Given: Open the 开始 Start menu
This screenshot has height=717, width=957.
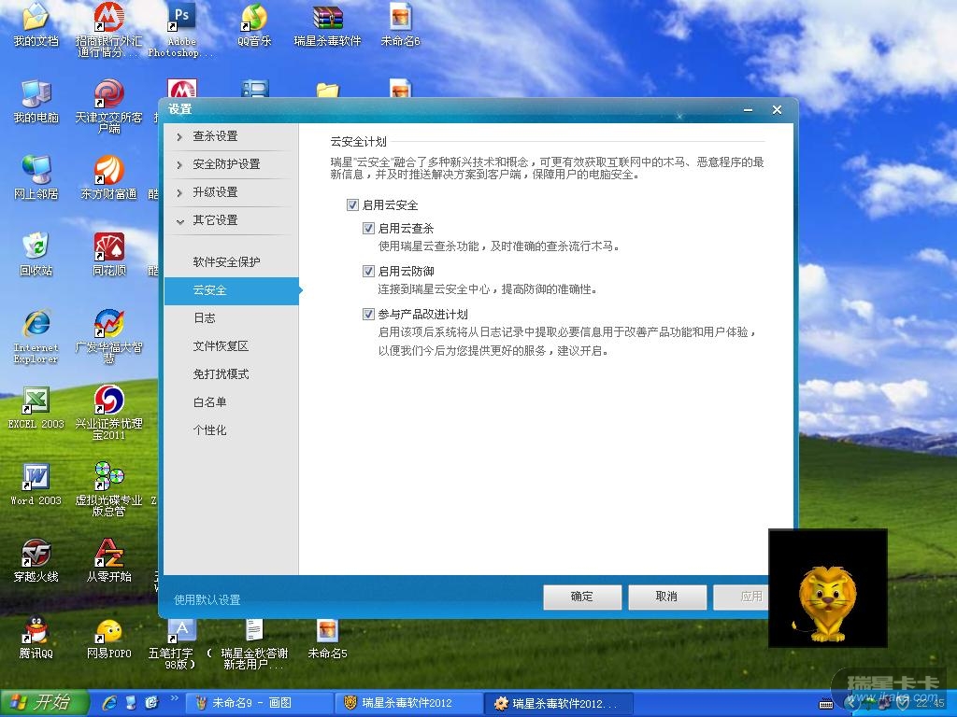Looking at the screenshot, I should click(x=44, y=703).
